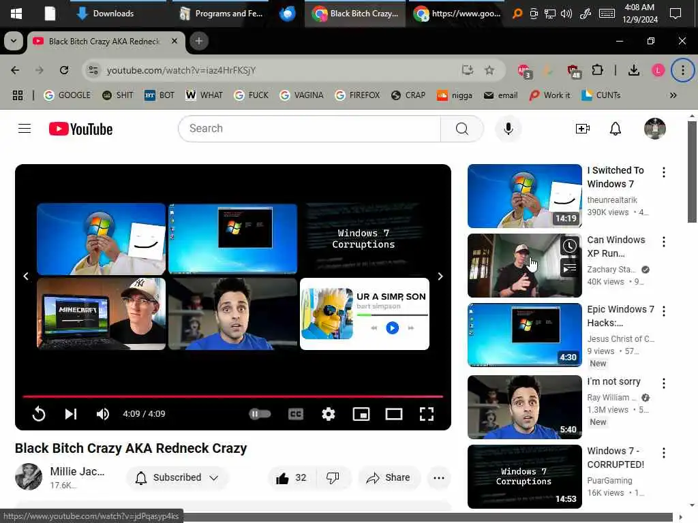Switch to Programs and Features taskbar window
Screen dimensions: 698x523
221,14
